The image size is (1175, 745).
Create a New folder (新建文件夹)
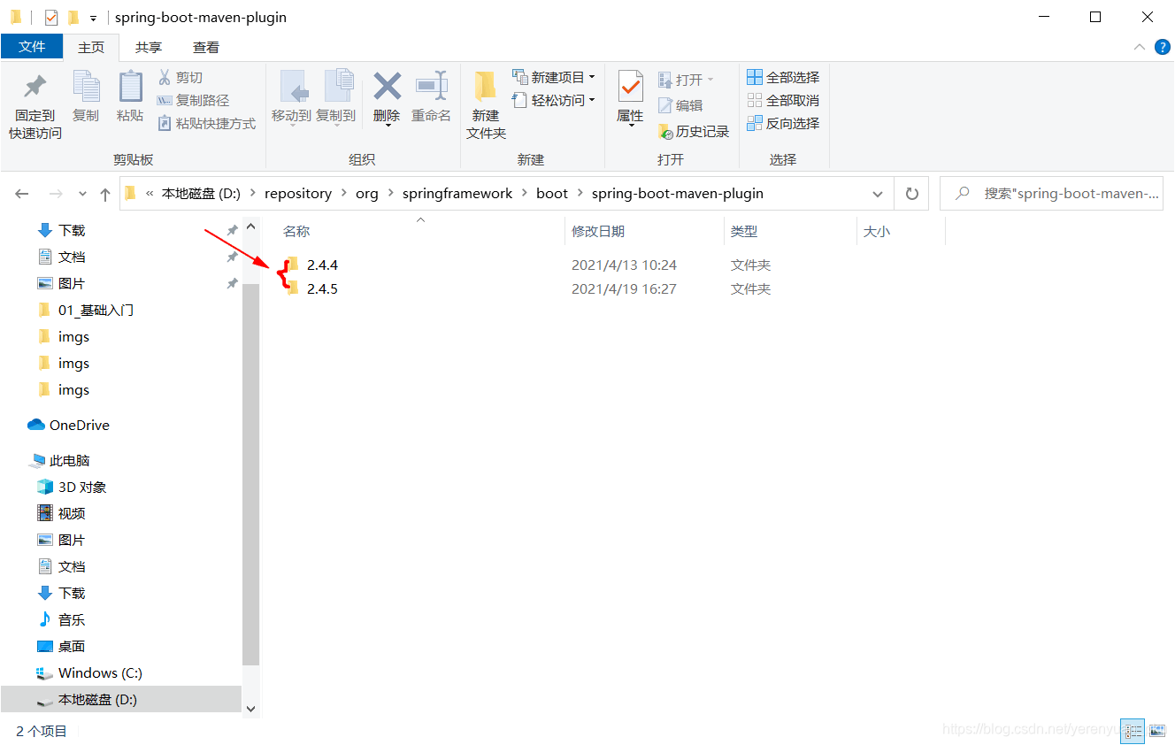[x=486, y=105]
